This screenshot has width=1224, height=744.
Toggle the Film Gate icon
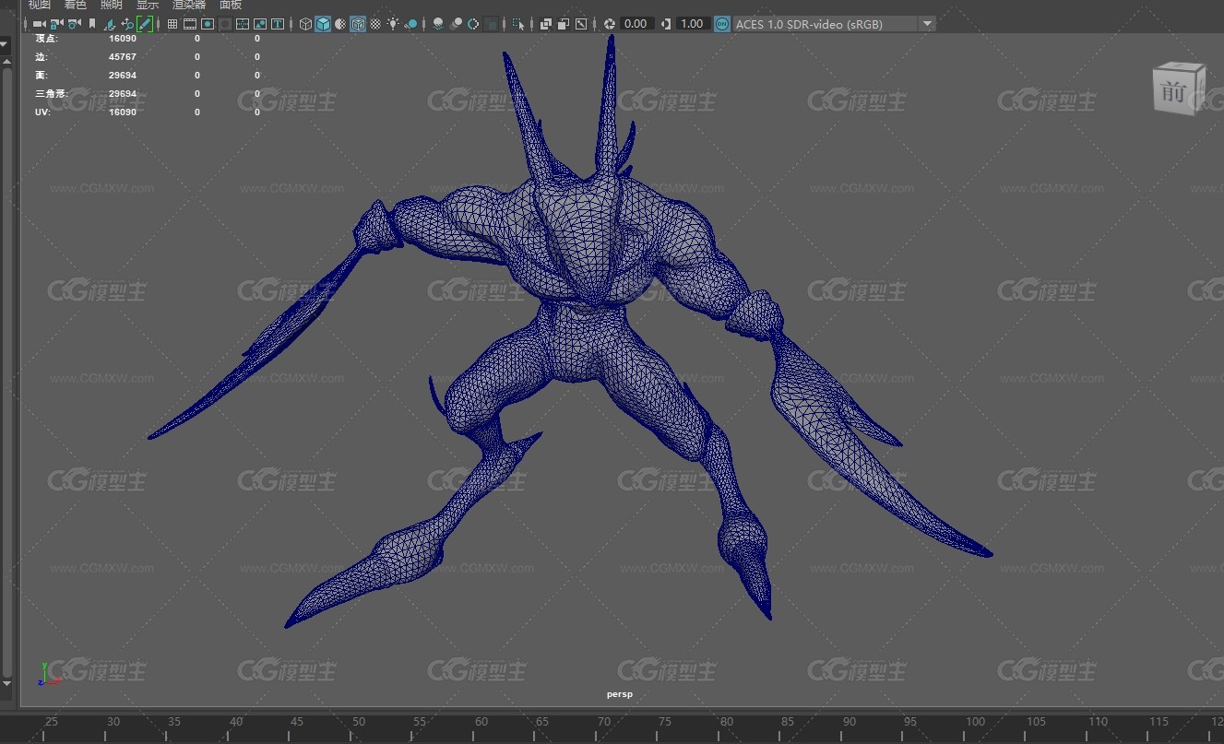(x=190, y=24)
